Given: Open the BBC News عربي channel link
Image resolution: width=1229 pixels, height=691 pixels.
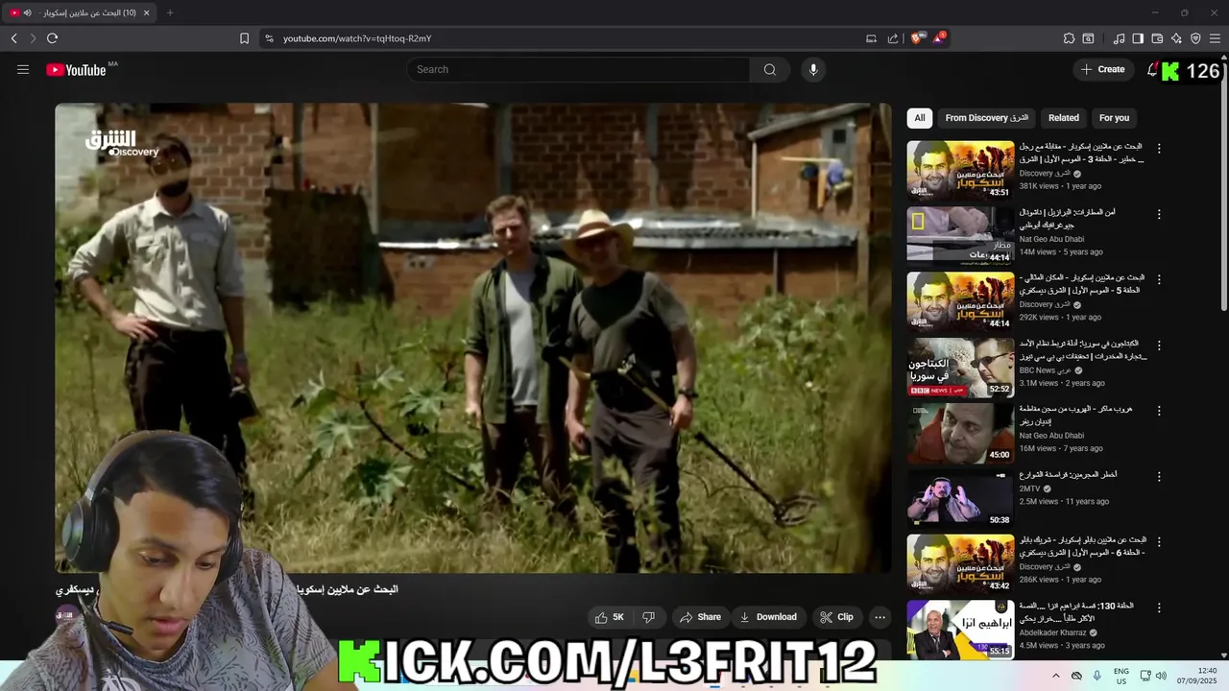Looking at the screenshot, I should click(x=1045, y=370).
